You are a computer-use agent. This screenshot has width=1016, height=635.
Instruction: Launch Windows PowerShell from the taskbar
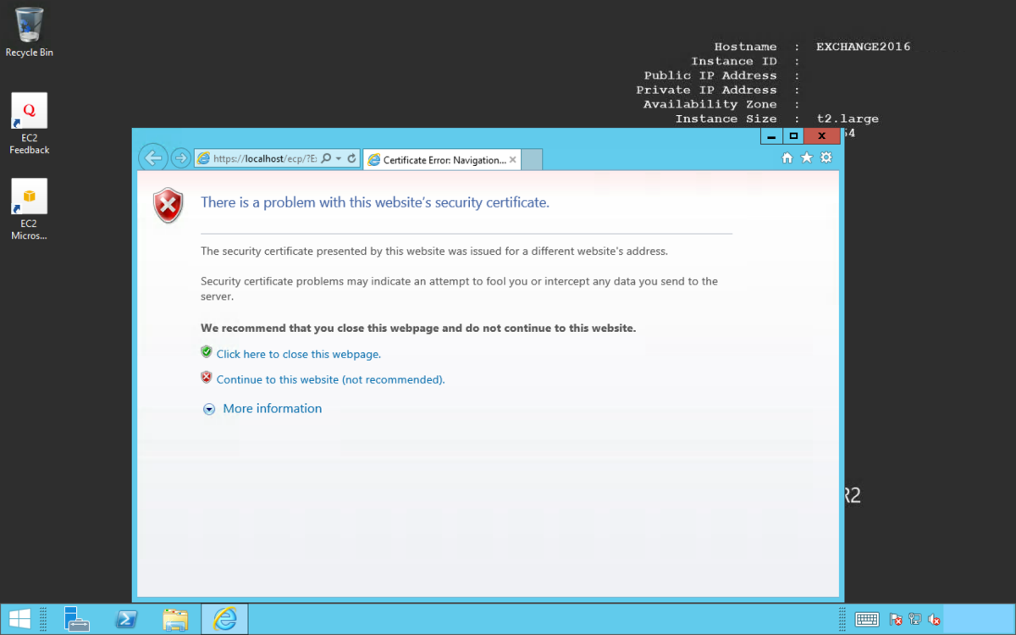[127, 619]
